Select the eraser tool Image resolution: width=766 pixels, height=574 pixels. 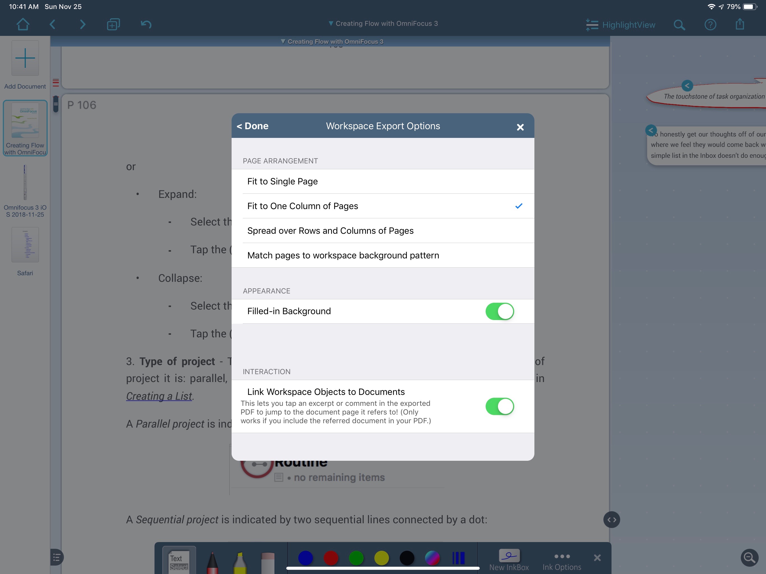point(268,563)
